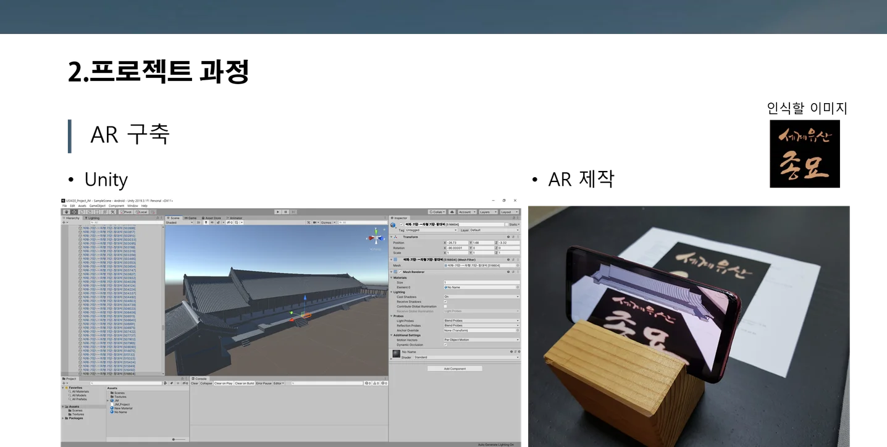Open the GameObject menu
887x447 pixels.
click(x=98, y=206)
